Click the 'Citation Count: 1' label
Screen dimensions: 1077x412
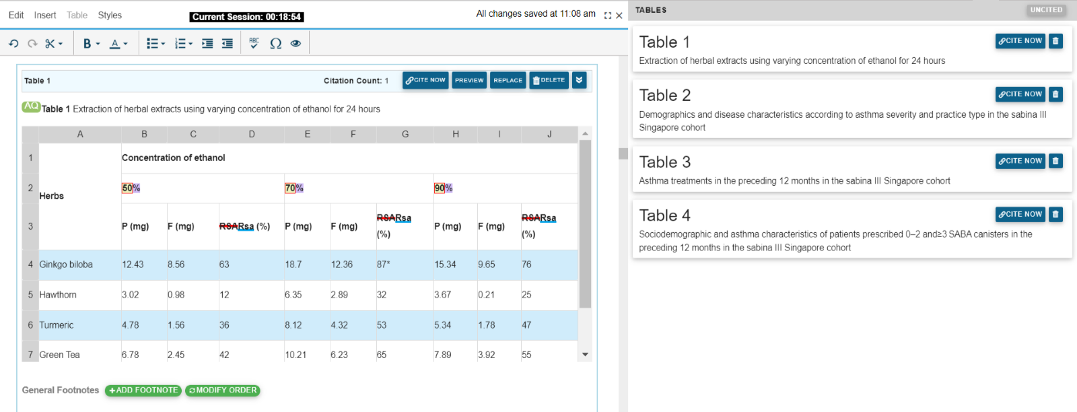[x=356, y=81]
